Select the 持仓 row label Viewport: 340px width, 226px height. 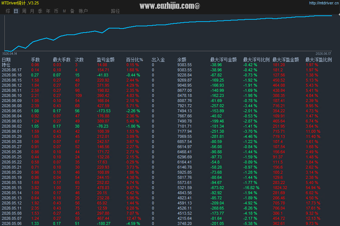(6, 65)
